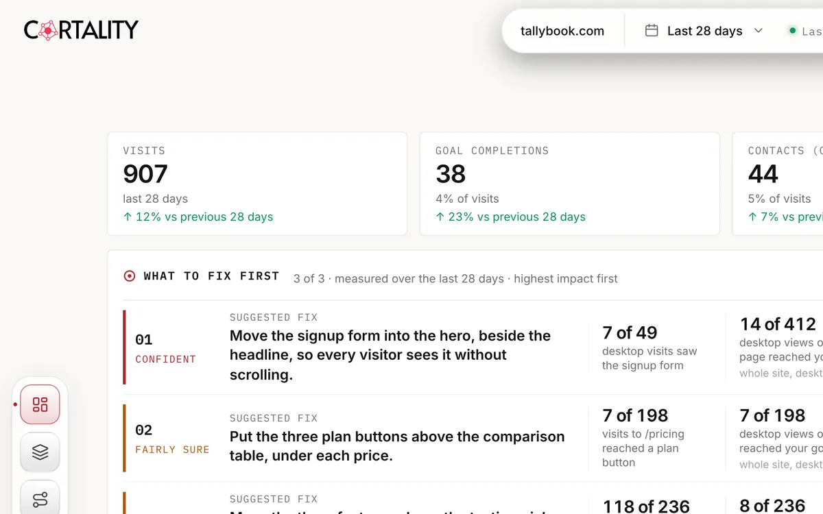Click '23% vs previous 28 days' under Goal Completions
Screen dimensions: 823x514
click(x=510, y=217)
